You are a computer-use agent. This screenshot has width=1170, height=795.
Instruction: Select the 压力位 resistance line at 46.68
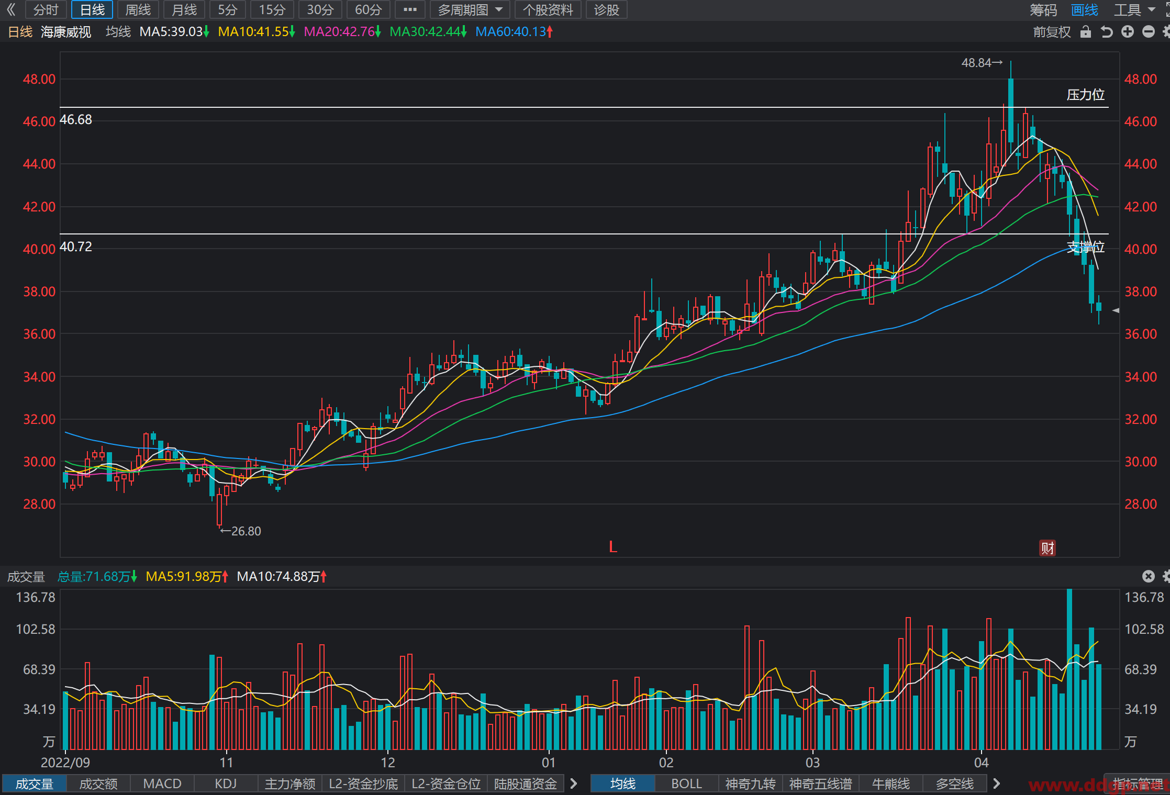[584, 107]
